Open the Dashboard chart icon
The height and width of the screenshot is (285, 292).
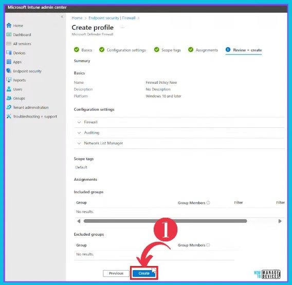click(x=9, y=34)
